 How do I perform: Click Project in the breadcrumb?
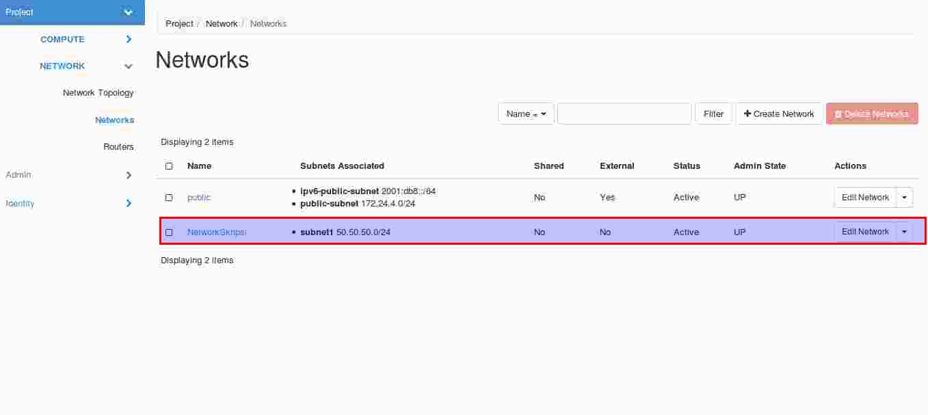pos(179,24)
